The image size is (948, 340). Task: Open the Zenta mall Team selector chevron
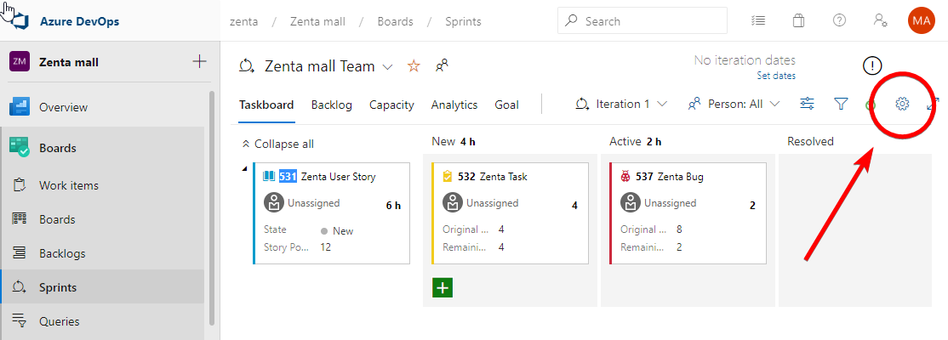click(x=388, y=66)
